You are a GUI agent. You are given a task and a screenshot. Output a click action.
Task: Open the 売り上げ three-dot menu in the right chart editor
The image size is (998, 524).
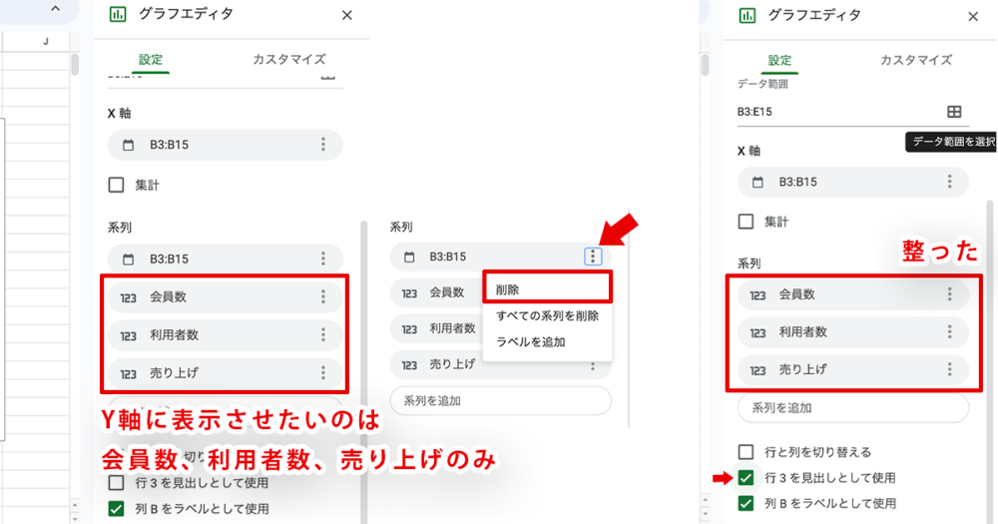pos(950,369)
